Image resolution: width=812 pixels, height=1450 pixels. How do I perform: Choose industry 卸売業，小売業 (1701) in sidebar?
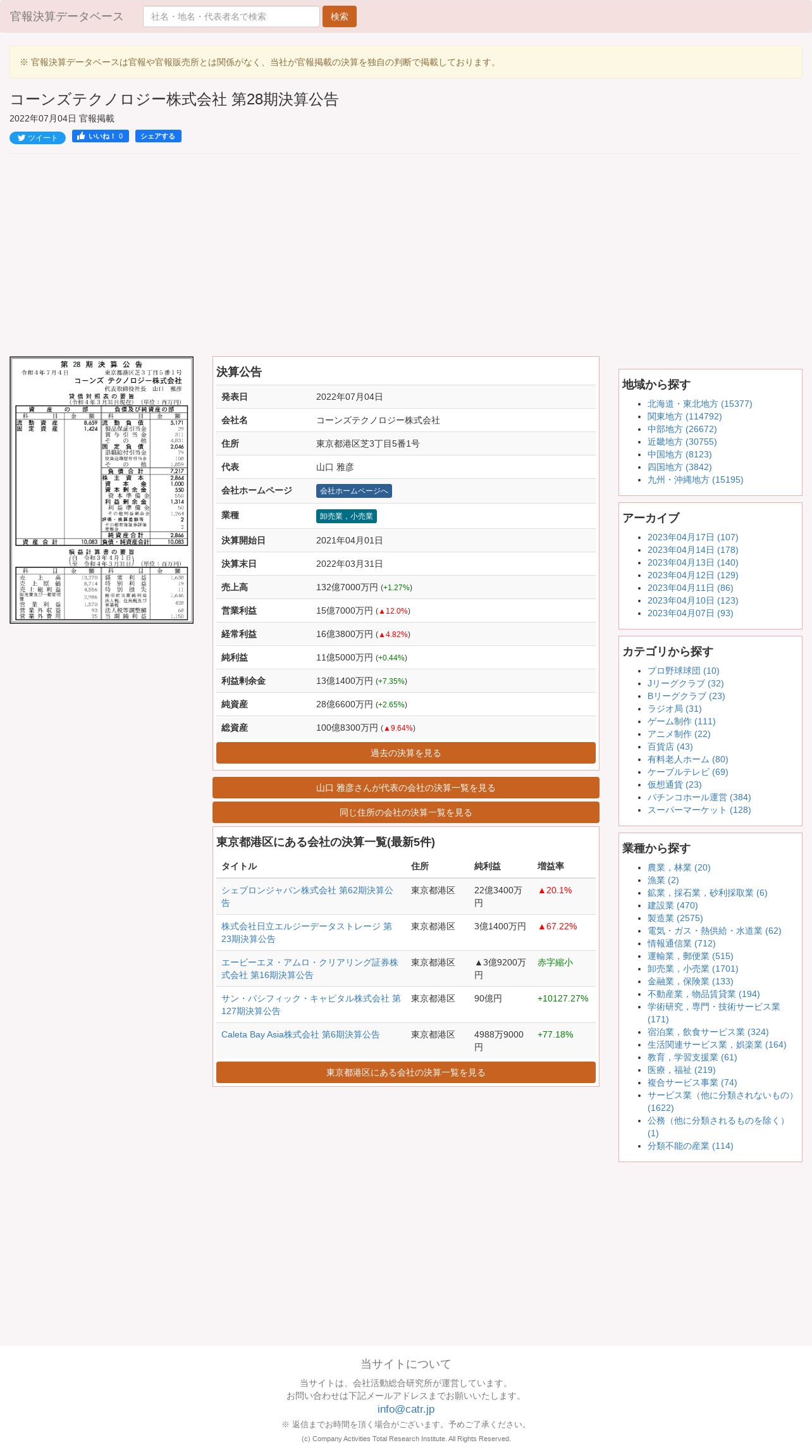692,969
